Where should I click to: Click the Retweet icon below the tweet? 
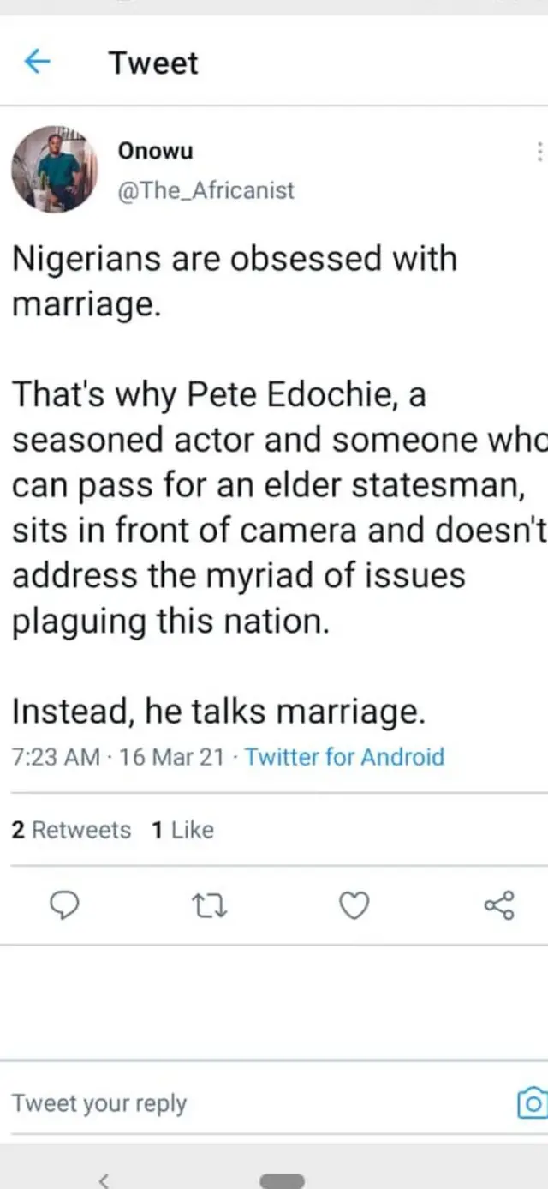(209, 905)
